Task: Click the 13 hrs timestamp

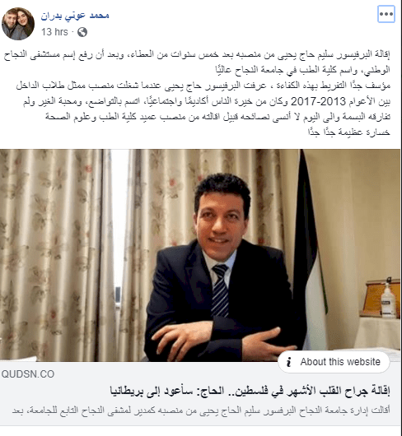Action: (54, 32)
